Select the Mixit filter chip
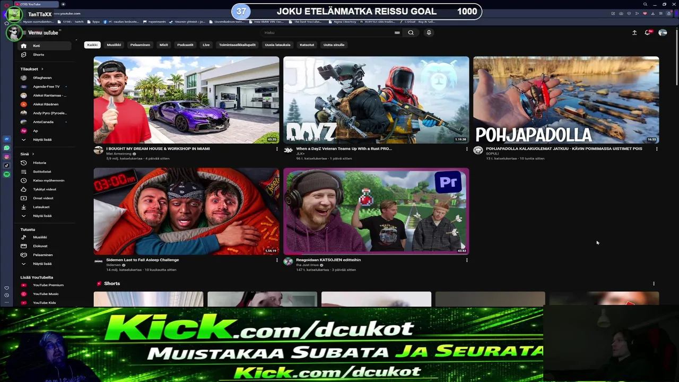The height and width of the screenshot is (382, 679). 164,45
